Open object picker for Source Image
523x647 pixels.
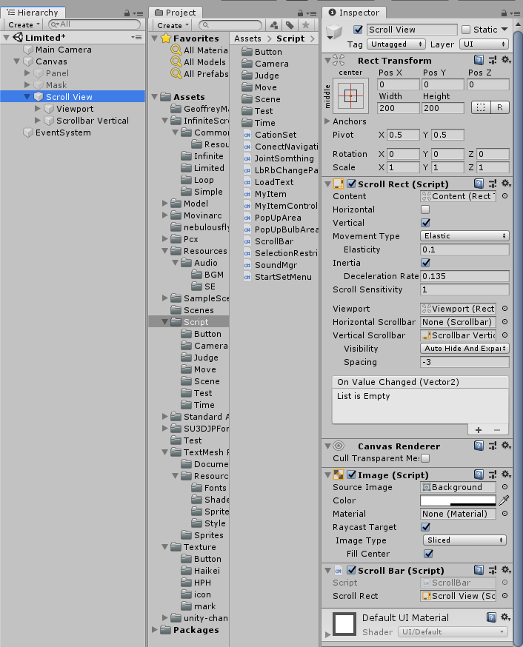[x=504, y=487]
